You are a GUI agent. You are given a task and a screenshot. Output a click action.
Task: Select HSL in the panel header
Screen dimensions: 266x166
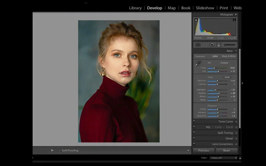(x=208, y=127)
